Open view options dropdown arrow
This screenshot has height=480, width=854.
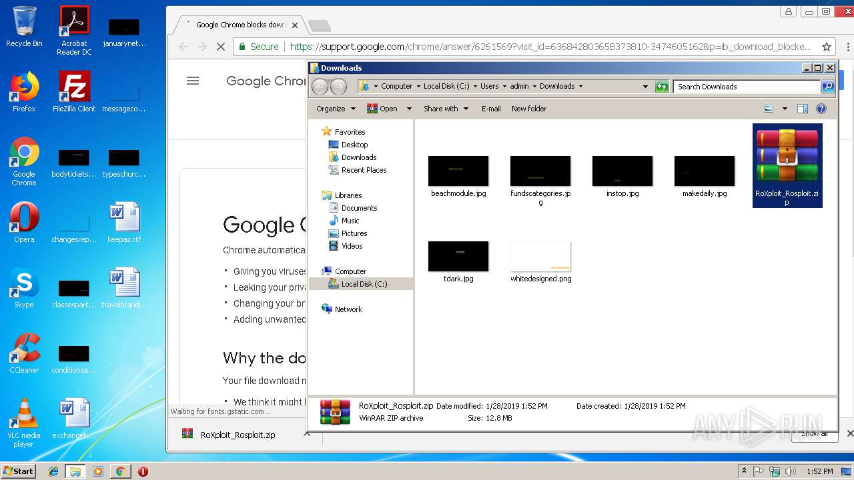(785, 109)
